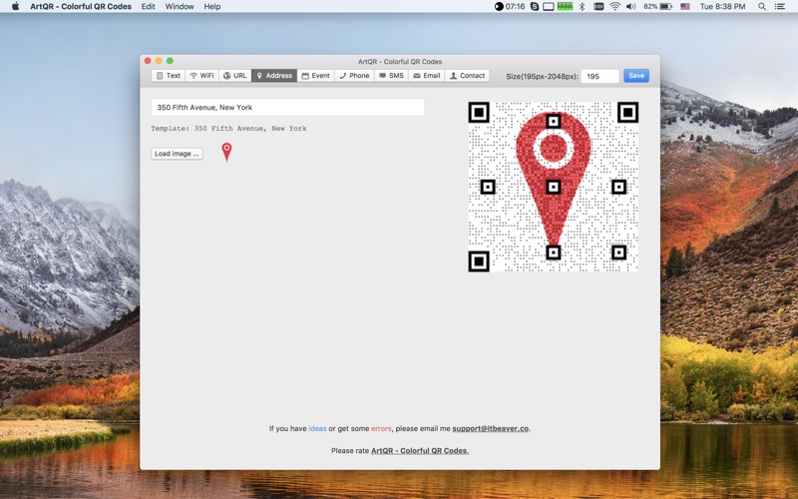Click the clock showing Tue 8:38 PM

coord(722,7)
